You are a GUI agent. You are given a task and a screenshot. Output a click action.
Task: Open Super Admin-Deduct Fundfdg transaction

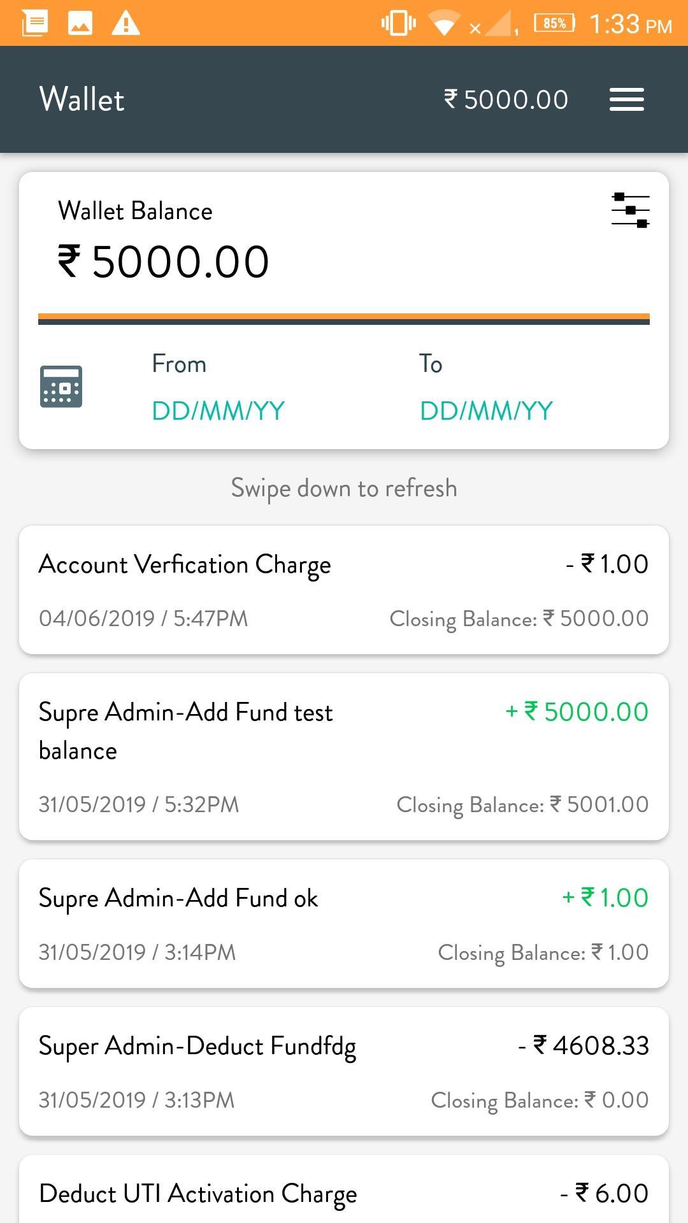344,1071
